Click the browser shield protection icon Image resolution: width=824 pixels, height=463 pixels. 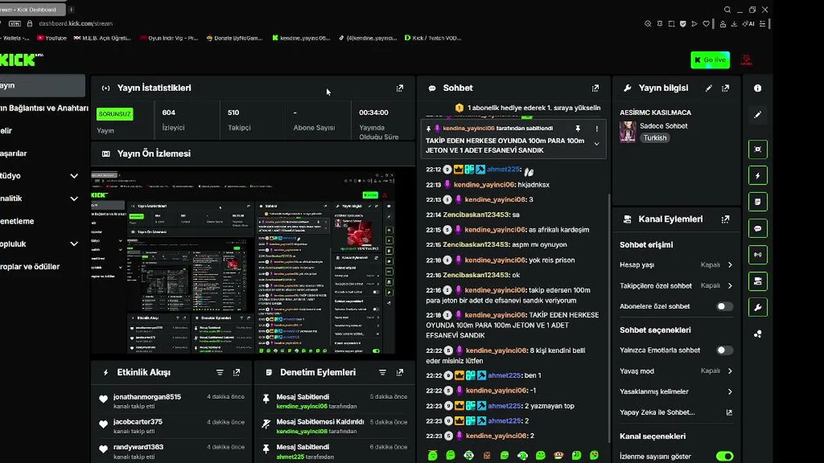[x=683, y=24]
